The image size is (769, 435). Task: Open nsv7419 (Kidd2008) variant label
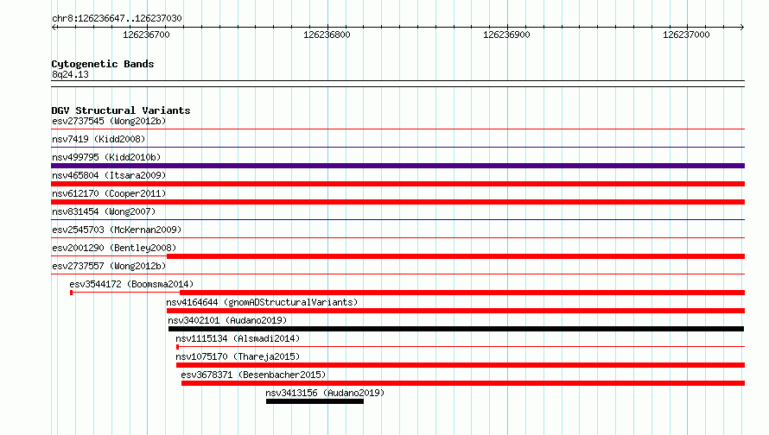coord(99,139)
